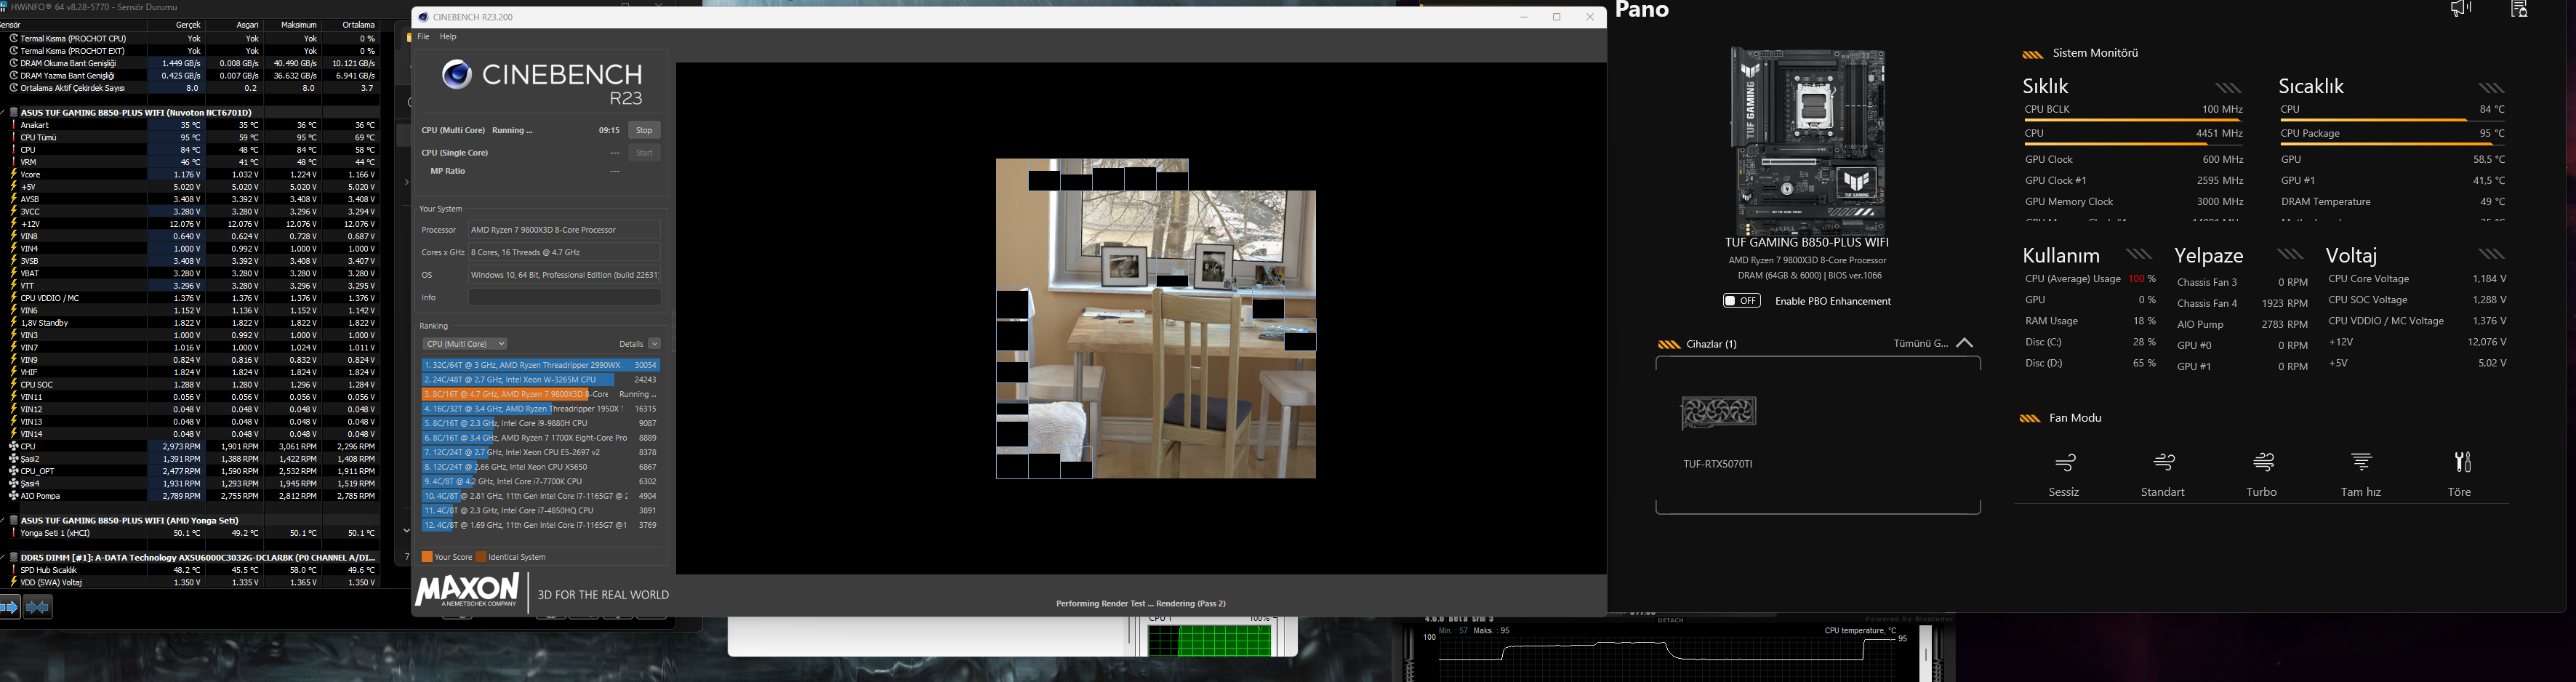This screenshot has width=2576, height=682.
Task: Click the DETACH button on the temperature graph
Action: [1671, 620]
